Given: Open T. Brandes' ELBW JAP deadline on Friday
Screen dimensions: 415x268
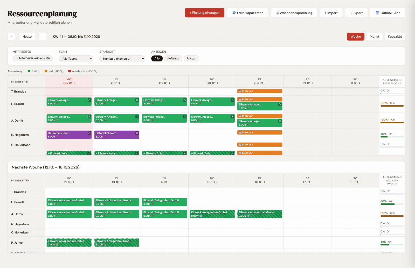Looking at the screenshot, I should coord(260,91).
